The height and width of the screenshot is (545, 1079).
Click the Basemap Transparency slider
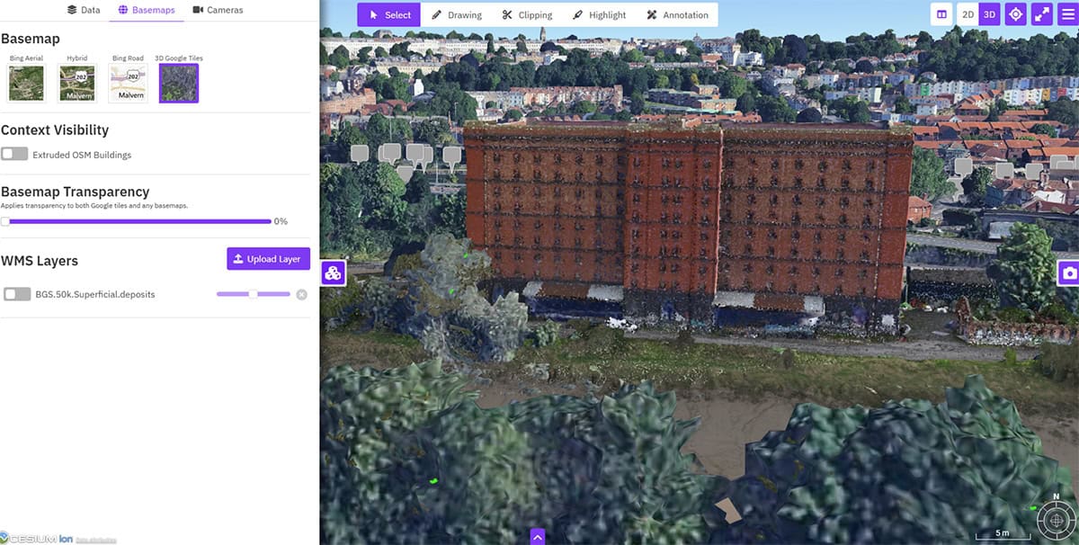(x=136, y=221)
